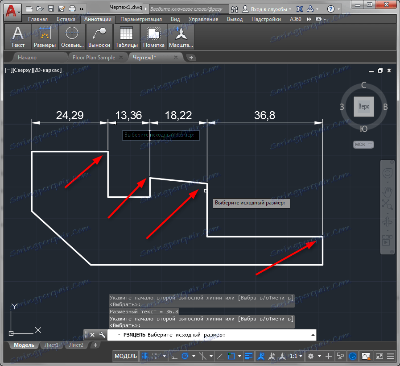Screen dimensions: 400x366
Task: Click the SteeringWheels icon in navigation bar
Action: tap(387, 174)
